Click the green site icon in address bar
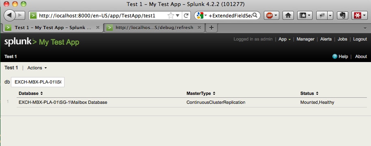Viewport: 371px width, 146px height. click(33, 16)
